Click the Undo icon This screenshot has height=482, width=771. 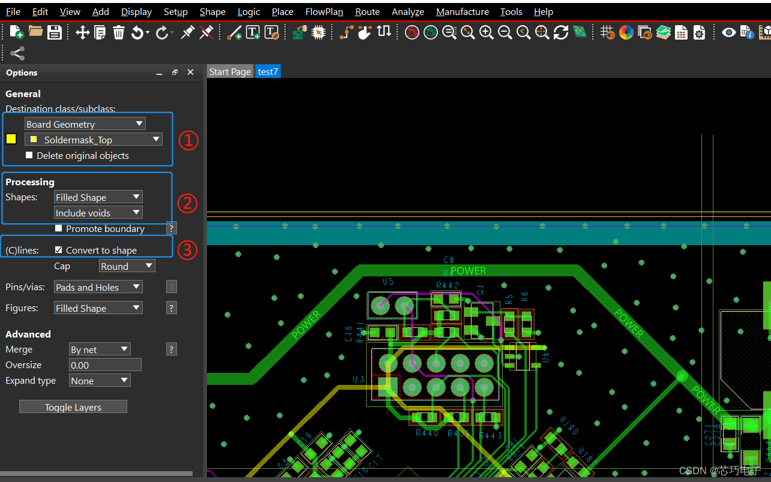tap(139, 32)
